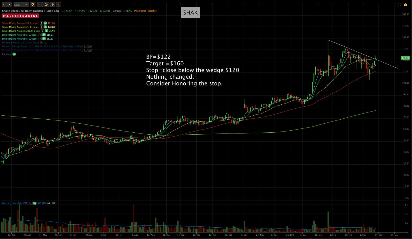Click the studies line-chart toolbar icon
Viewport: 412px width, 239px height.
tap(40, 5)
